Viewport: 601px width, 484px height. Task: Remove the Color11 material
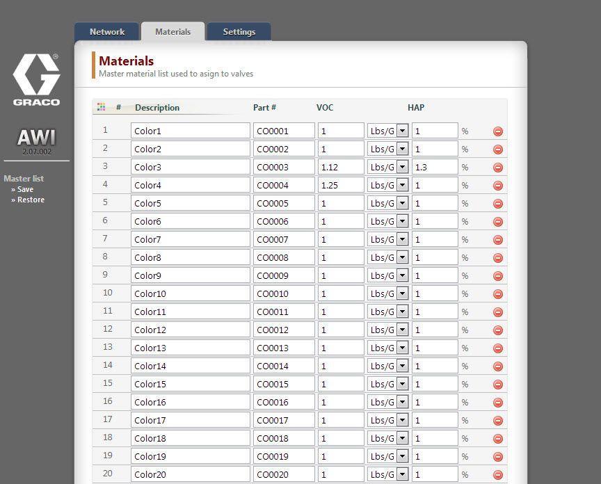pos(498,312)
